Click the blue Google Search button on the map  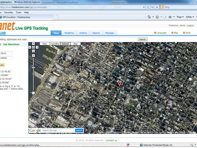tap(79, 131)
